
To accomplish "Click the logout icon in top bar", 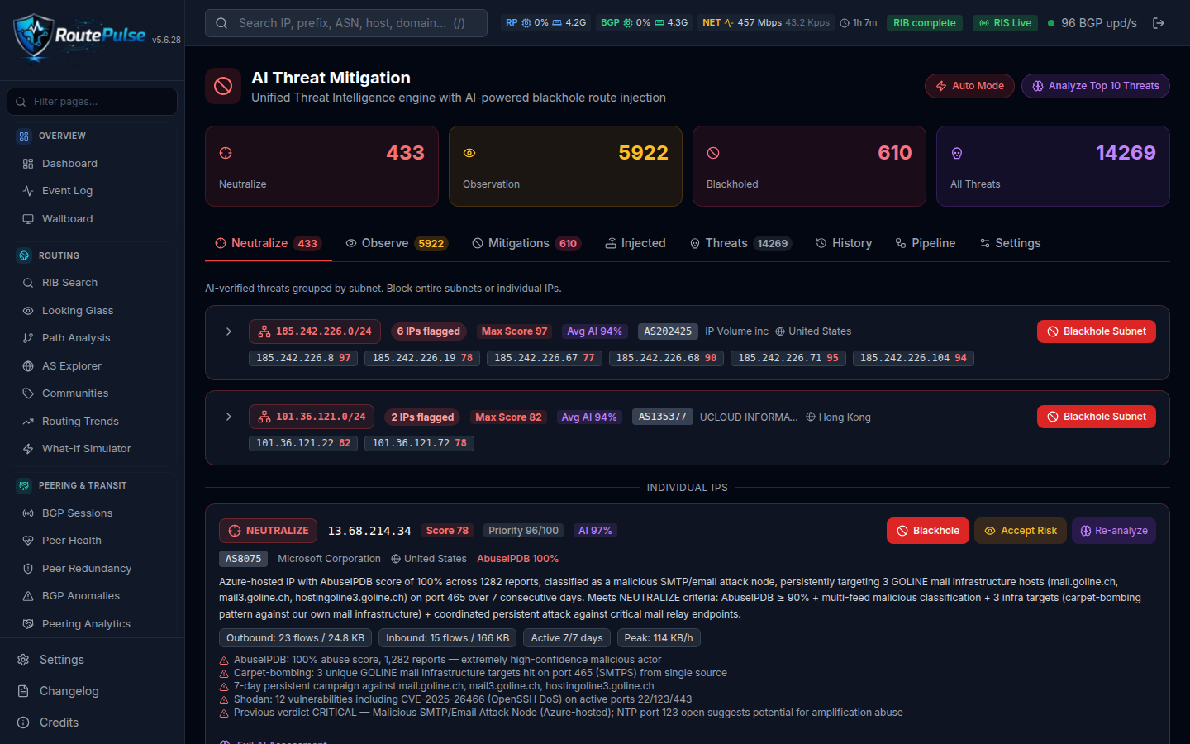I will coord(1159,23).
